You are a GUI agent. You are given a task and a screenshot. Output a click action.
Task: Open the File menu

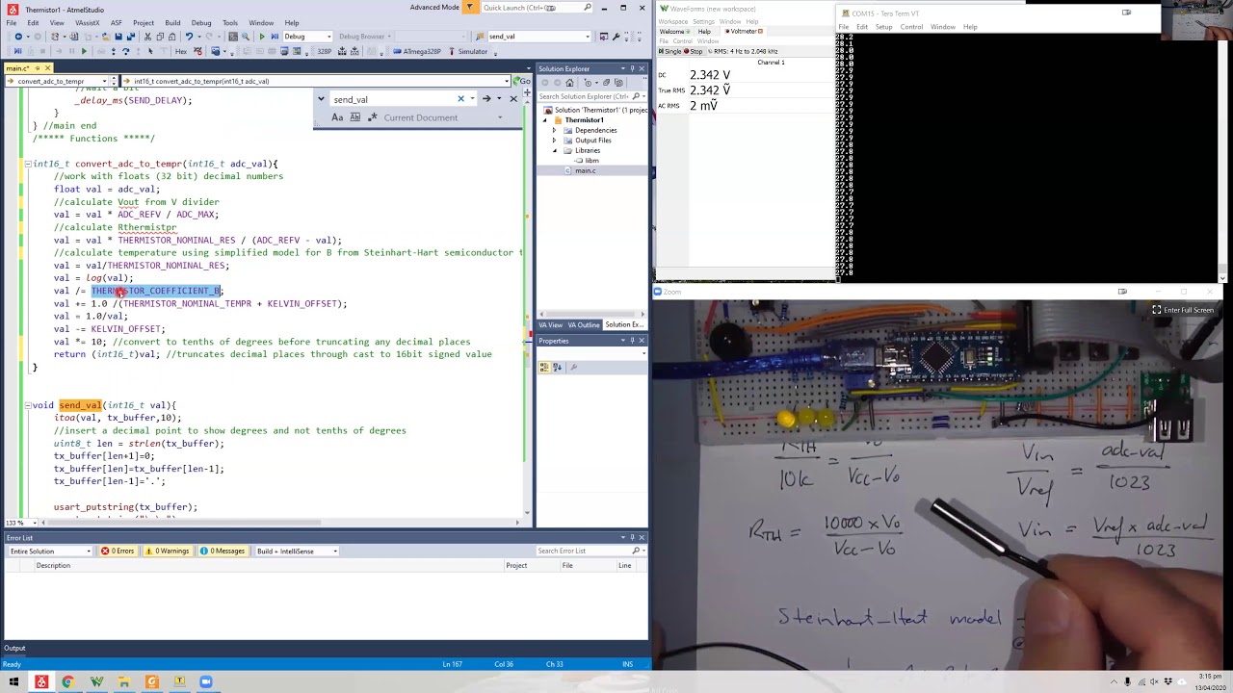[x=11, y=22]
